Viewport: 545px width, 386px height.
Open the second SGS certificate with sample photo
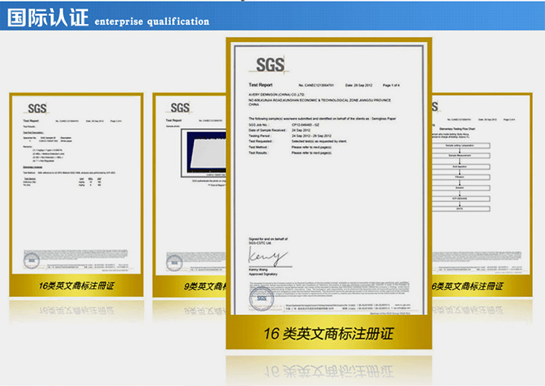point(190,194)
